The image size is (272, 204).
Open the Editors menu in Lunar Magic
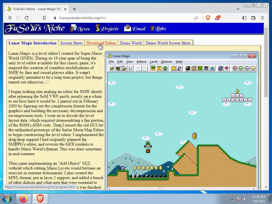coord(142,62)
